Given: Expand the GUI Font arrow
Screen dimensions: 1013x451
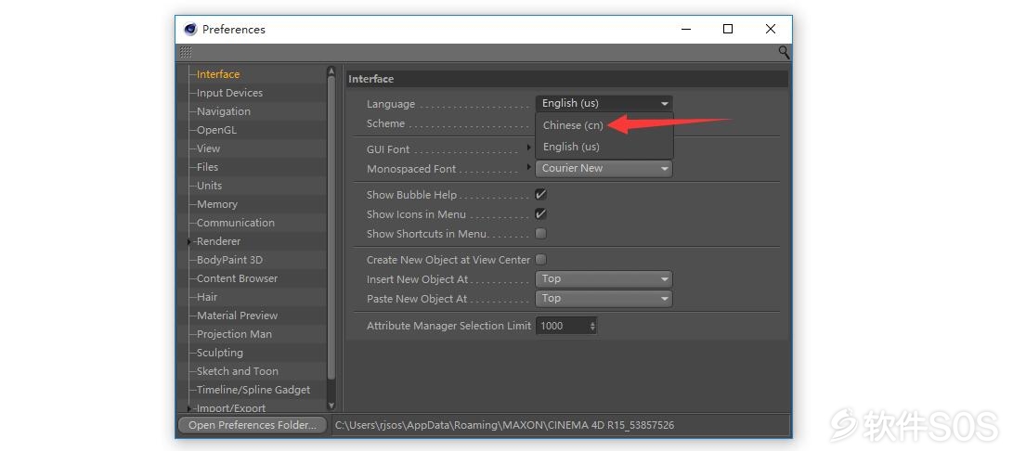Looking at the screenshot, I should tap(528, 148).
